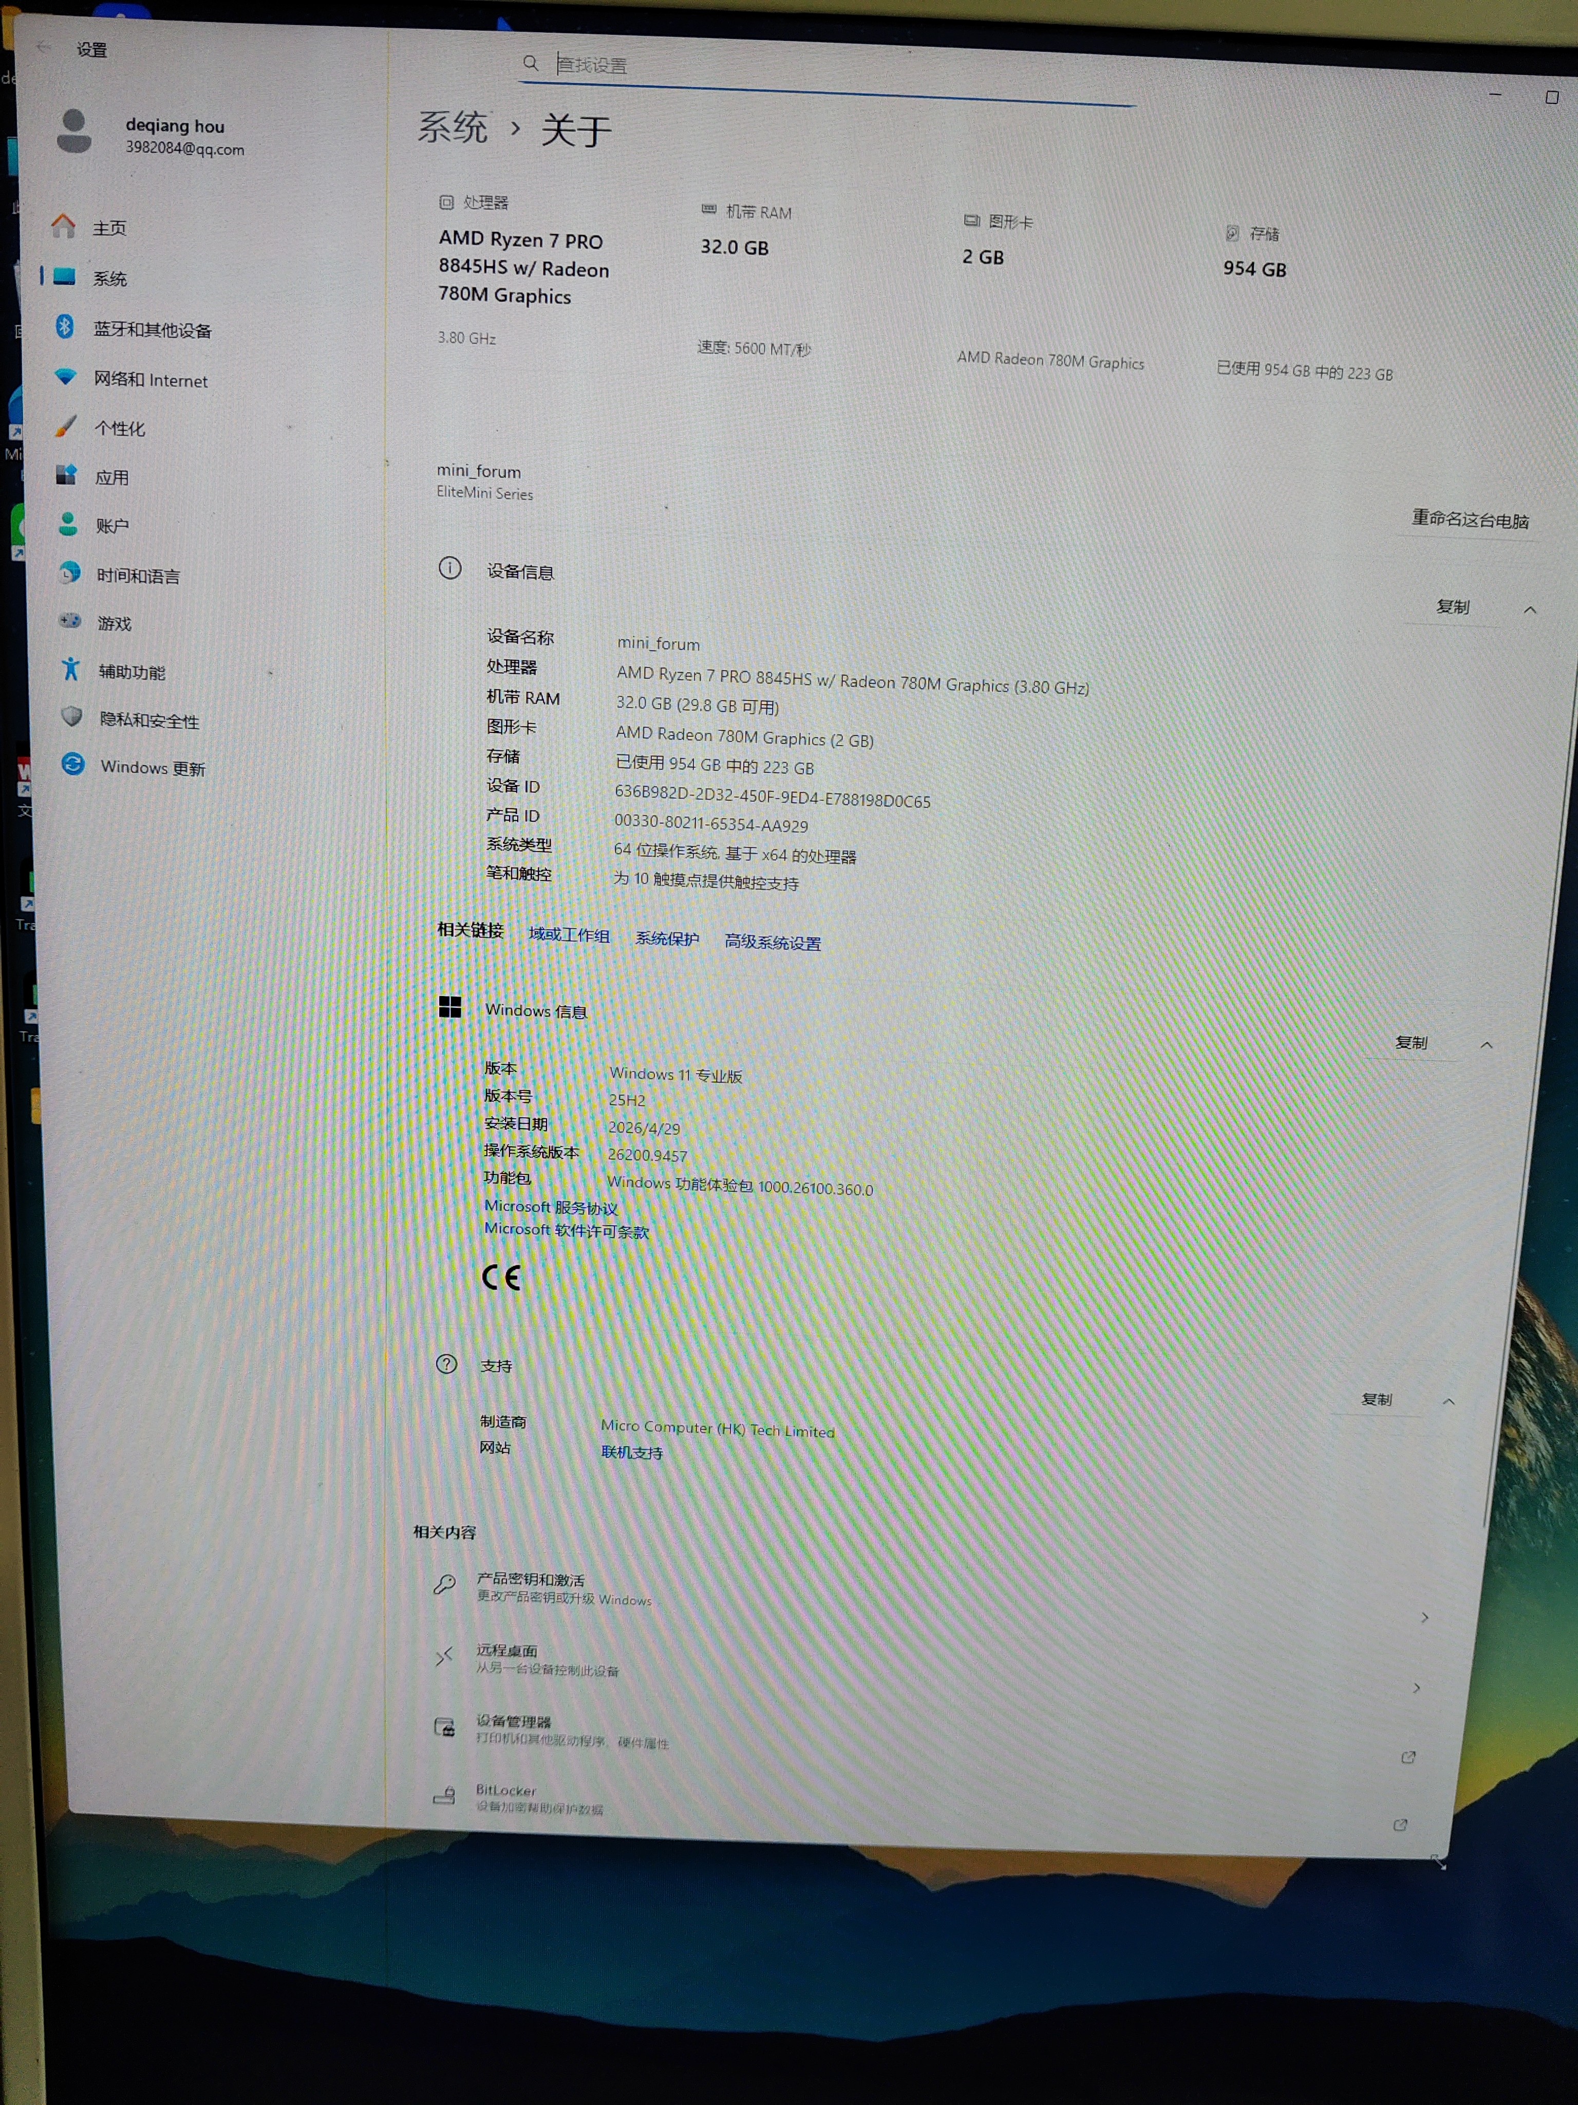The width and height of the screenshot is (1578, 2105).
Task: Click the search magnifier icon
Action: (x=531, y=63)
